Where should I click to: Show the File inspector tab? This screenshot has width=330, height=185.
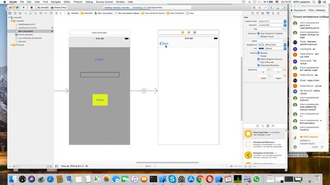coord(252,13)
